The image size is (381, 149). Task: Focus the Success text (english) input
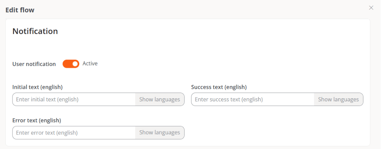pos(253,99)
